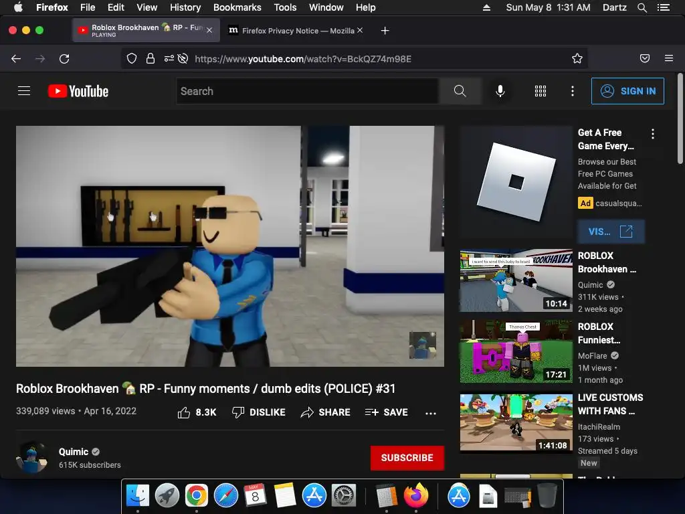Open the Edit menu
Viewport: 685px width, 514px height.
[116, 7]
